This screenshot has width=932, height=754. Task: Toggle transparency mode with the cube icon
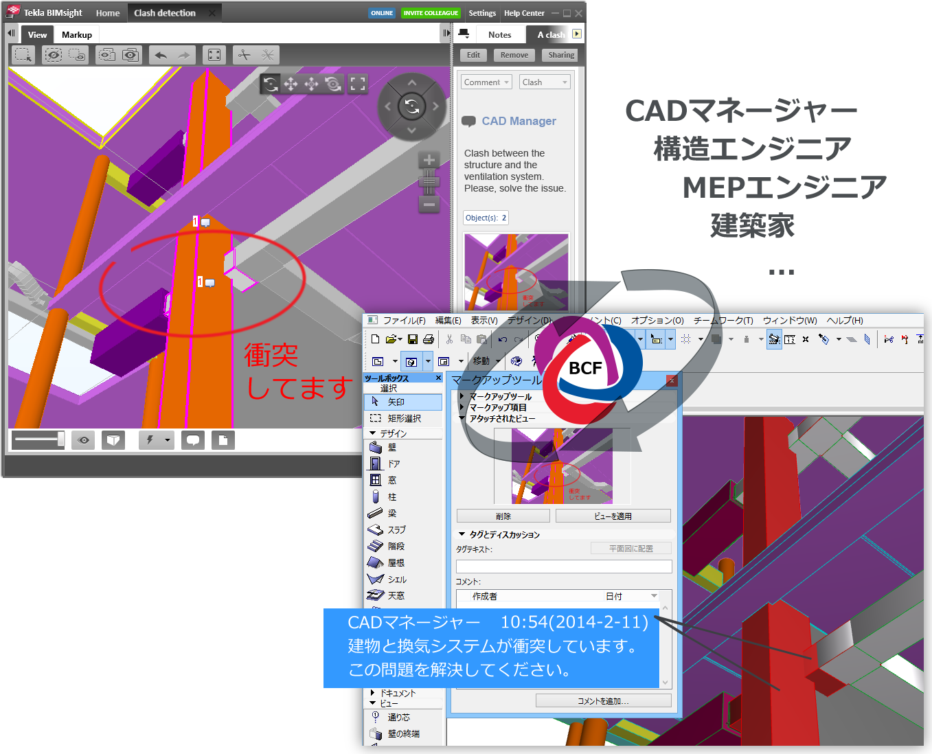[113, 440]
